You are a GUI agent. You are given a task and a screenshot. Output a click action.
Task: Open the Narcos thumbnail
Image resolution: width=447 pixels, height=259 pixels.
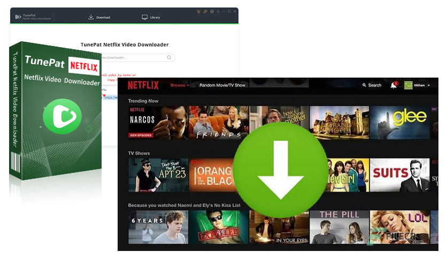[x=158, y=123]
